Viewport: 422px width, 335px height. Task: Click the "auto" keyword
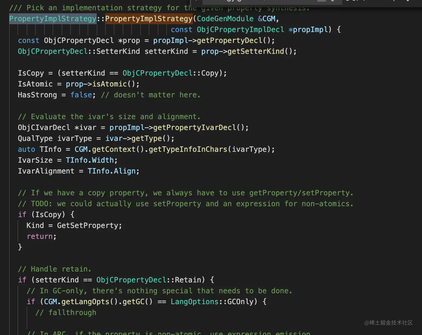26,149
